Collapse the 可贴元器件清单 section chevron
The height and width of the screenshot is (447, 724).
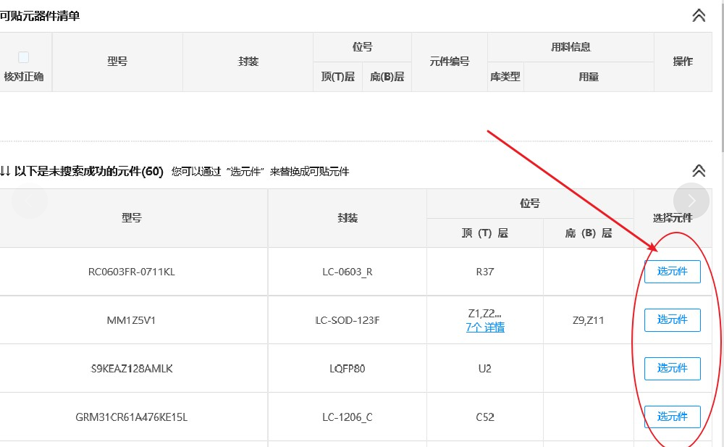[x=699, y=15]
